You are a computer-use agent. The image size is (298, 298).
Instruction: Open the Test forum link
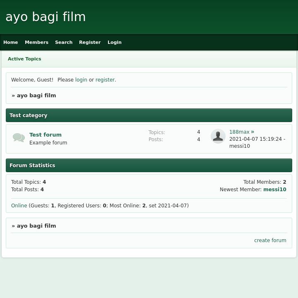46,135
